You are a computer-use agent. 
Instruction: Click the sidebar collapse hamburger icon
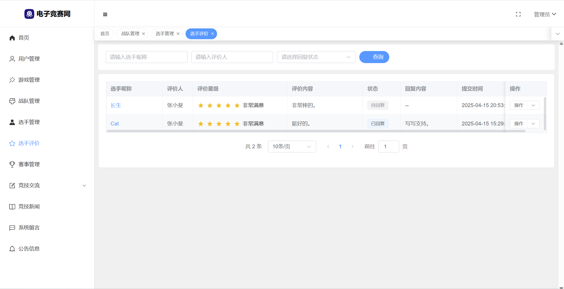pos(105,15)
